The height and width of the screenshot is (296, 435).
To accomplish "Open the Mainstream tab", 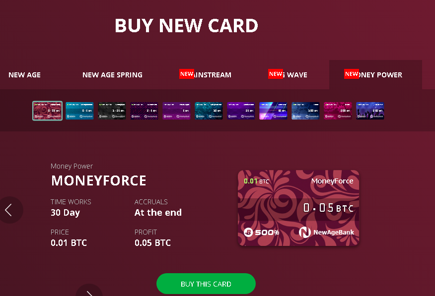I will 205,74.
